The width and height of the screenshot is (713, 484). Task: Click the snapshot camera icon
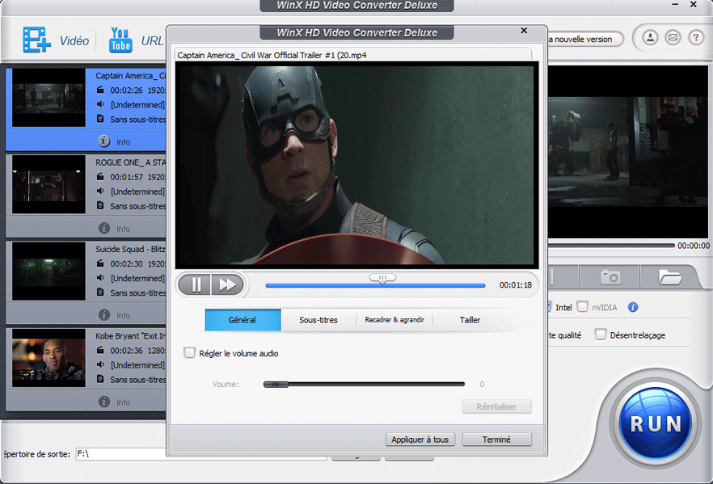coord(610,276)
